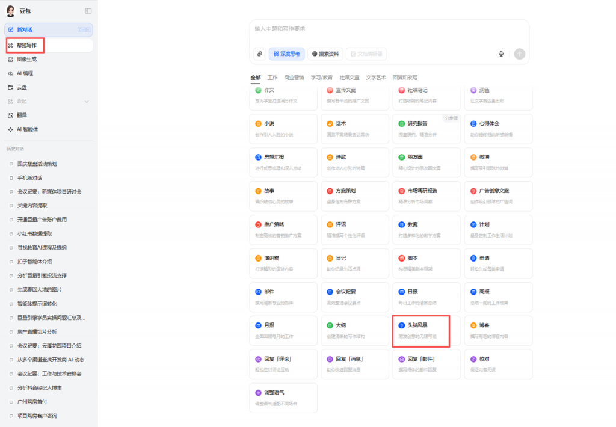Collapse the sidebar list via 收起 chevron

click(87, 101)
